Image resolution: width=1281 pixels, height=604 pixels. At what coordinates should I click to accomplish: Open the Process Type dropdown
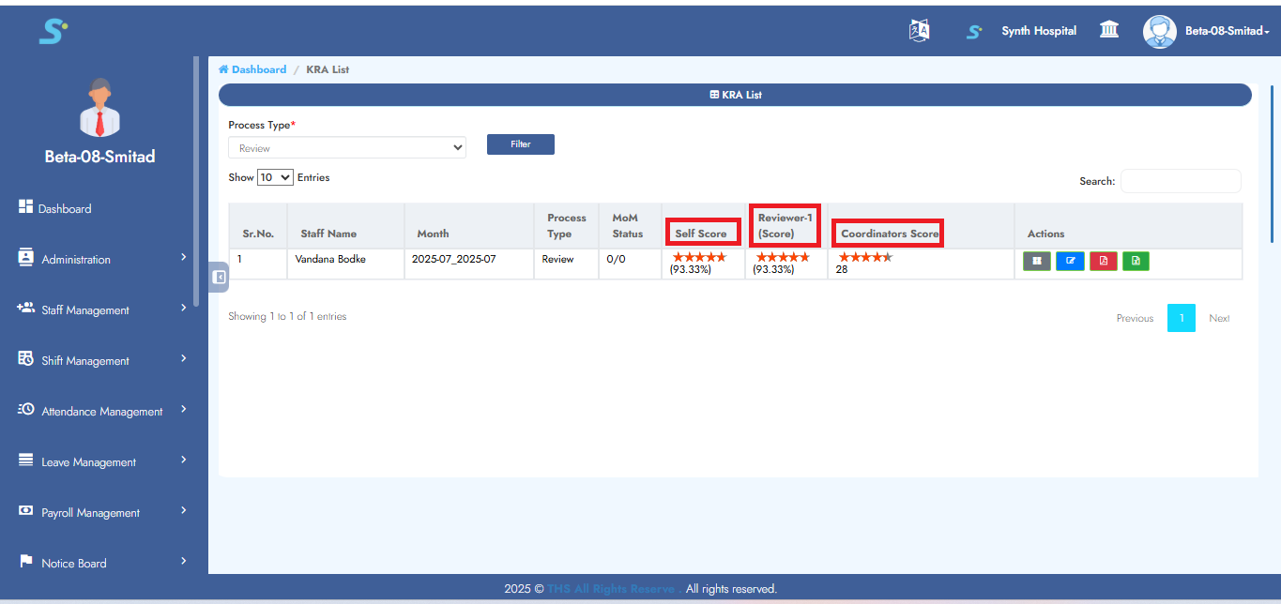point(347,148)
